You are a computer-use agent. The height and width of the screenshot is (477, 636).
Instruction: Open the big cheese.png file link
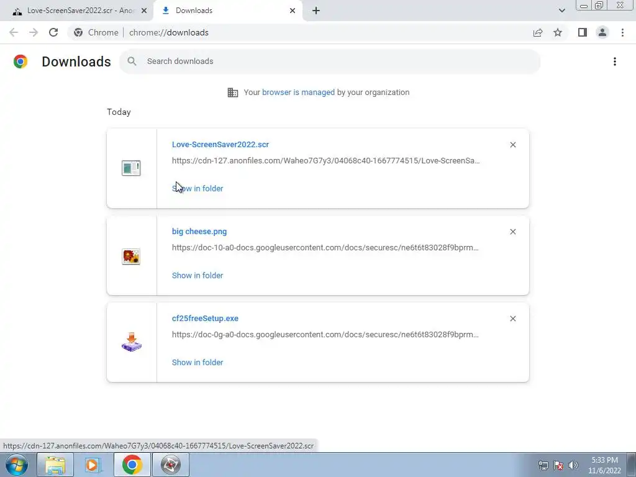[x=199, y=231]
